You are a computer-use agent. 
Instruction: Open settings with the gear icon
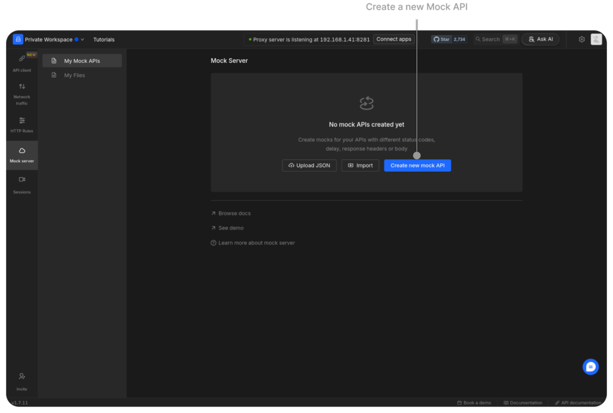[582, 39]
